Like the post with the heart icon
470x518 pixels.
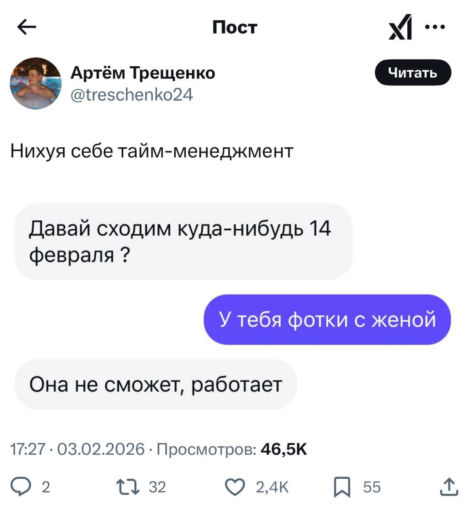point(235,486)
